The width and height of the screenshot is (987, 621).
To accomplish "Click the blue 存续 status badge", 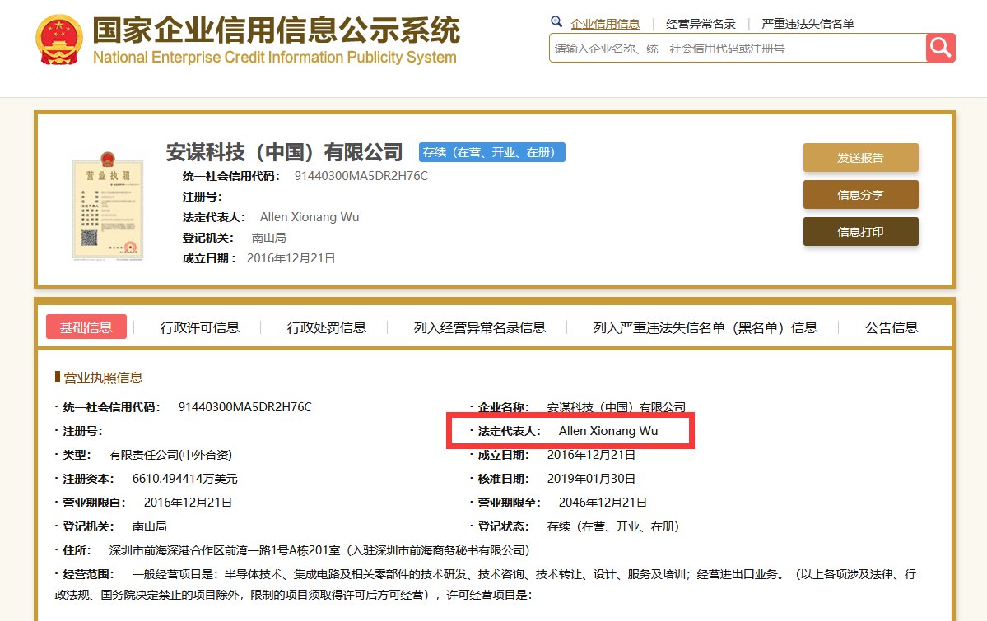I will (491, 152).
